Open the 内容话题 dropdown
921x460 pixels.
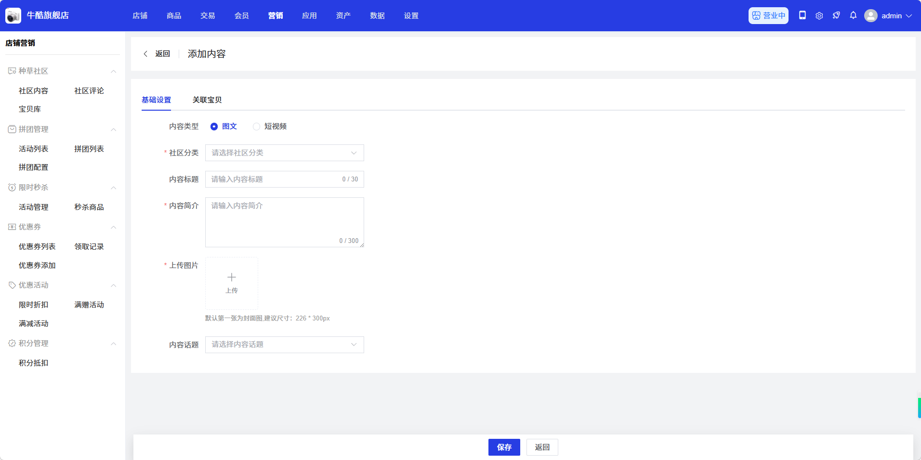pos(284,345)
